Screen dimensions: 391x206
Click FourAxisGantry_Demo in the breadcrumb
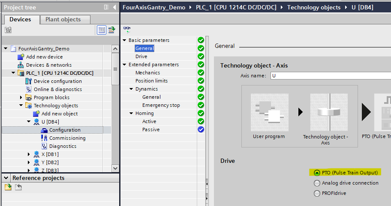(x=154, y=7)
